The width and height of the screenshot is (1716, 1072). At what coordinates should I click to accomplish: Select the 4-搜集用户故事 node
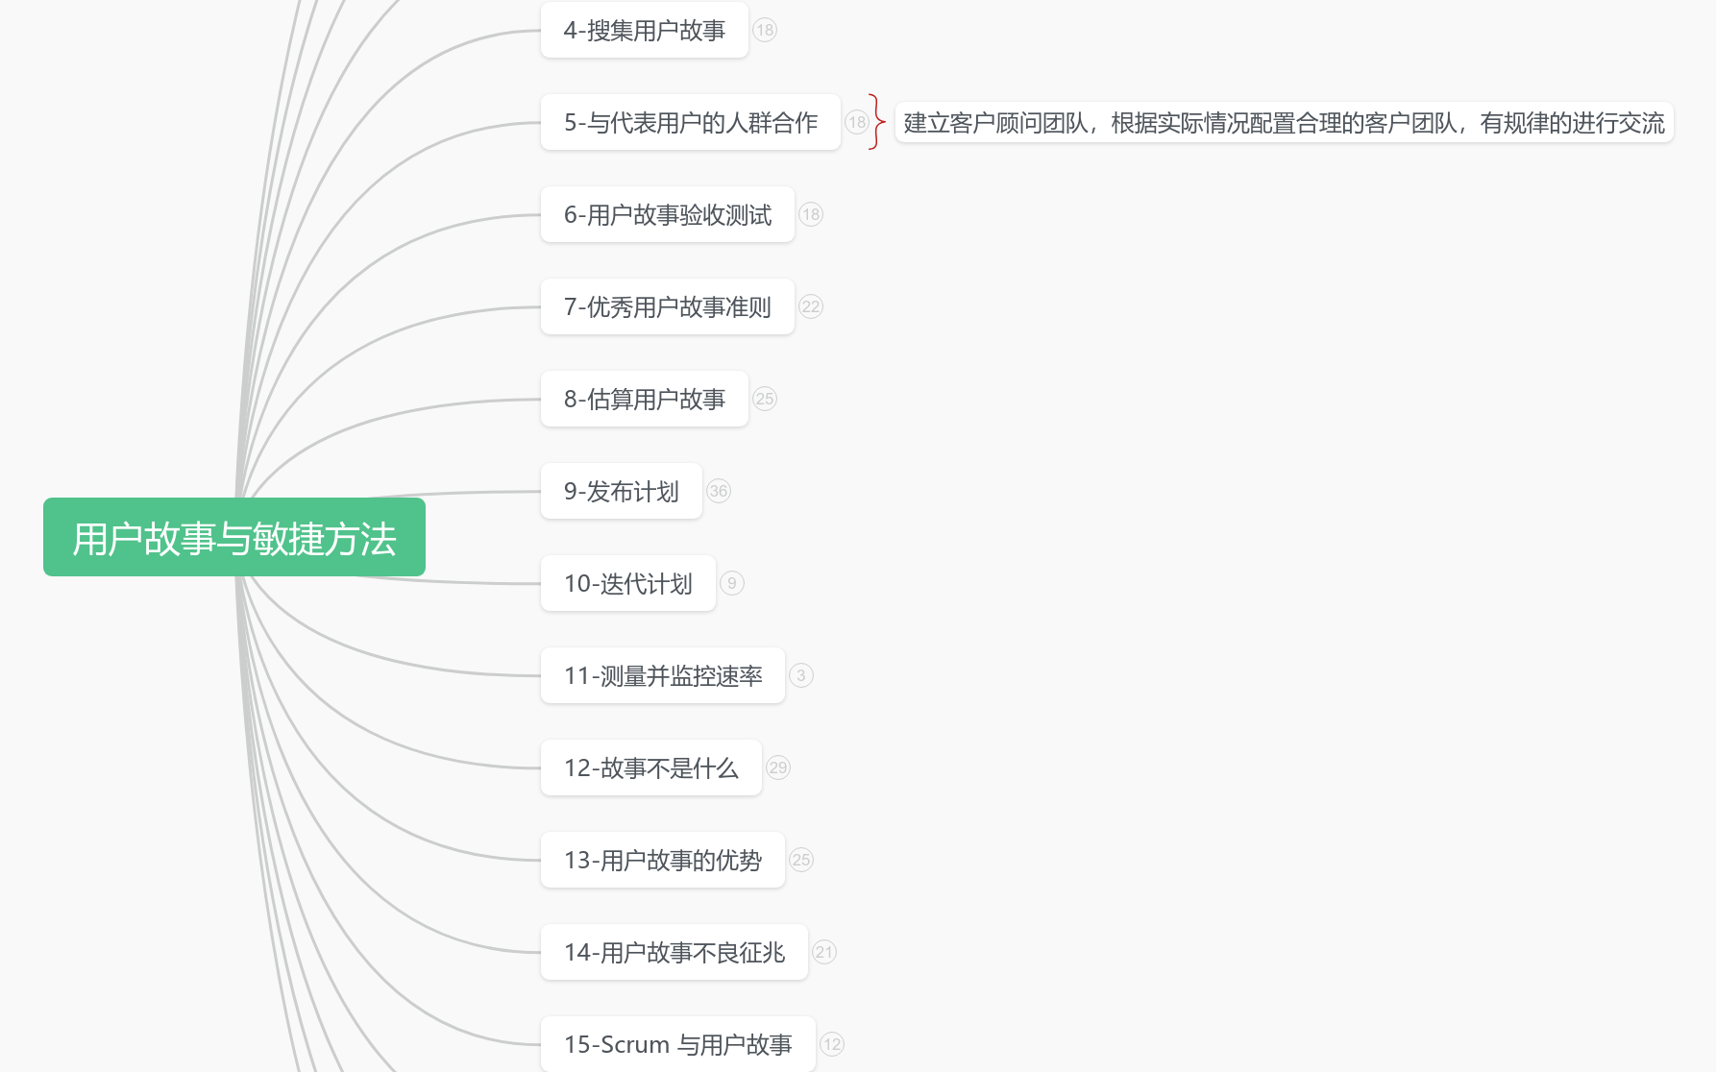(x=644, y=31)
